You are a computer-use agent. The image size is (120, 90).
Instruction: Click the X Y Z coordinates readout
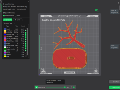click(x=54, y=81)
